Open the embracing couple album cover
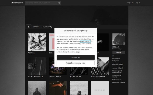Viewport: 153px width, 95px height. (x=58, y=88)
